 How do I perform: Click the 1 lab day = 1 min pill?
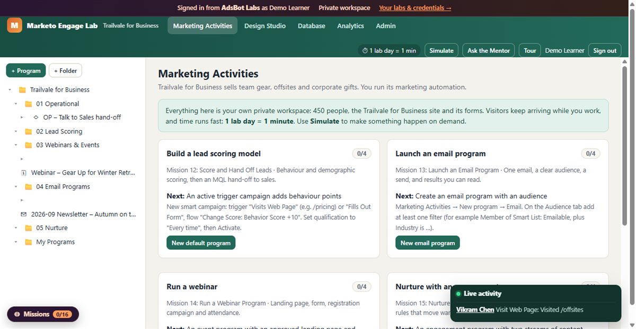pos(390,50)
